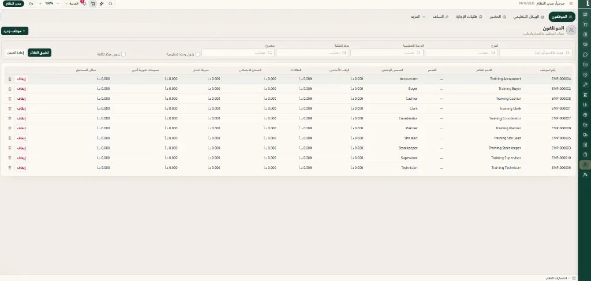Screen dimensions: 591x281
Task: Click إيقاف for Training Site Lead row
Action: click(21, 138)
